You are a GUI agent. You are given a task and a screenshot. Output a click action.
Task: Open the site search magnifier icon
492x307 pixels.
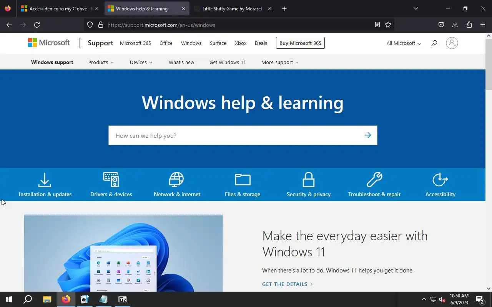coord(434,43)
